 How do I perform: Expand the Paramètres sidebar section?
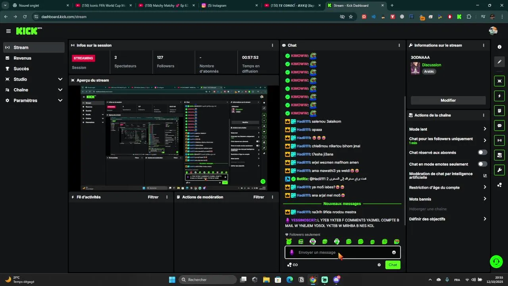click(x=34, y=100)
